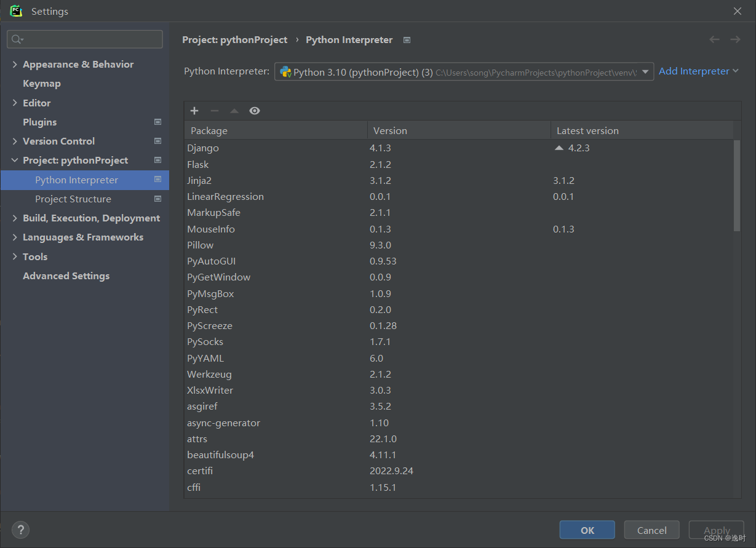The width and height of the screenshot is (756, 548).
Task: Expand the Editor section
Action: (x=15, y=103)
